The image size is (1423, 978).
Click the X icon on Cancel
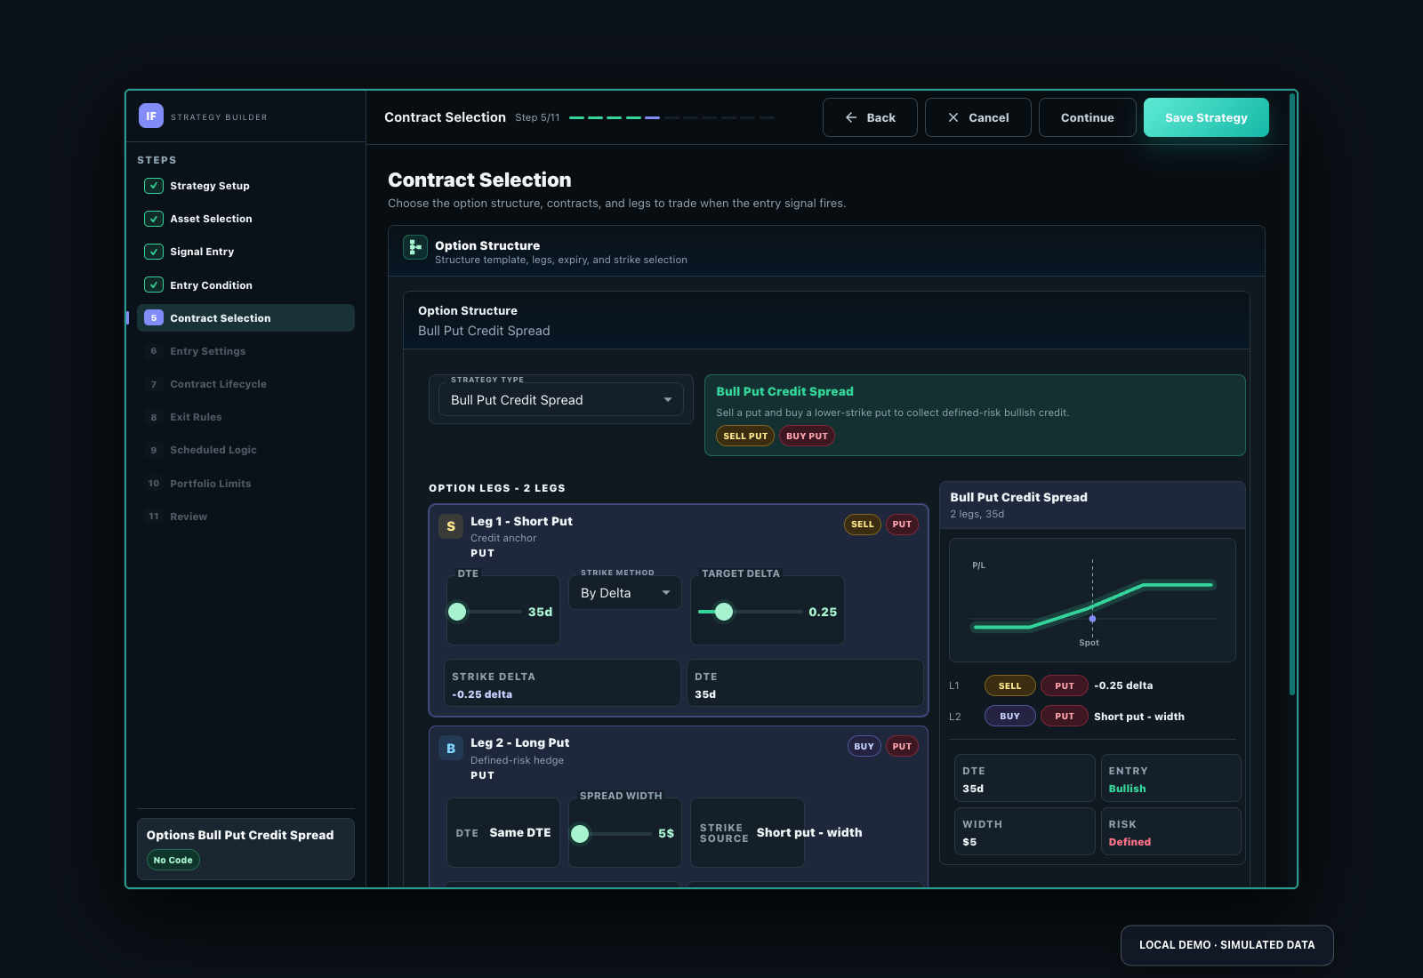pos(953,117)
